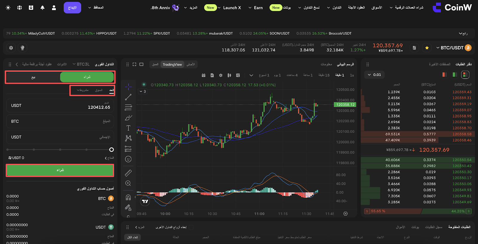Screen dimensions: 478x244
Task: Open the BTC/USDT info document icon
Action: [414, 48]
